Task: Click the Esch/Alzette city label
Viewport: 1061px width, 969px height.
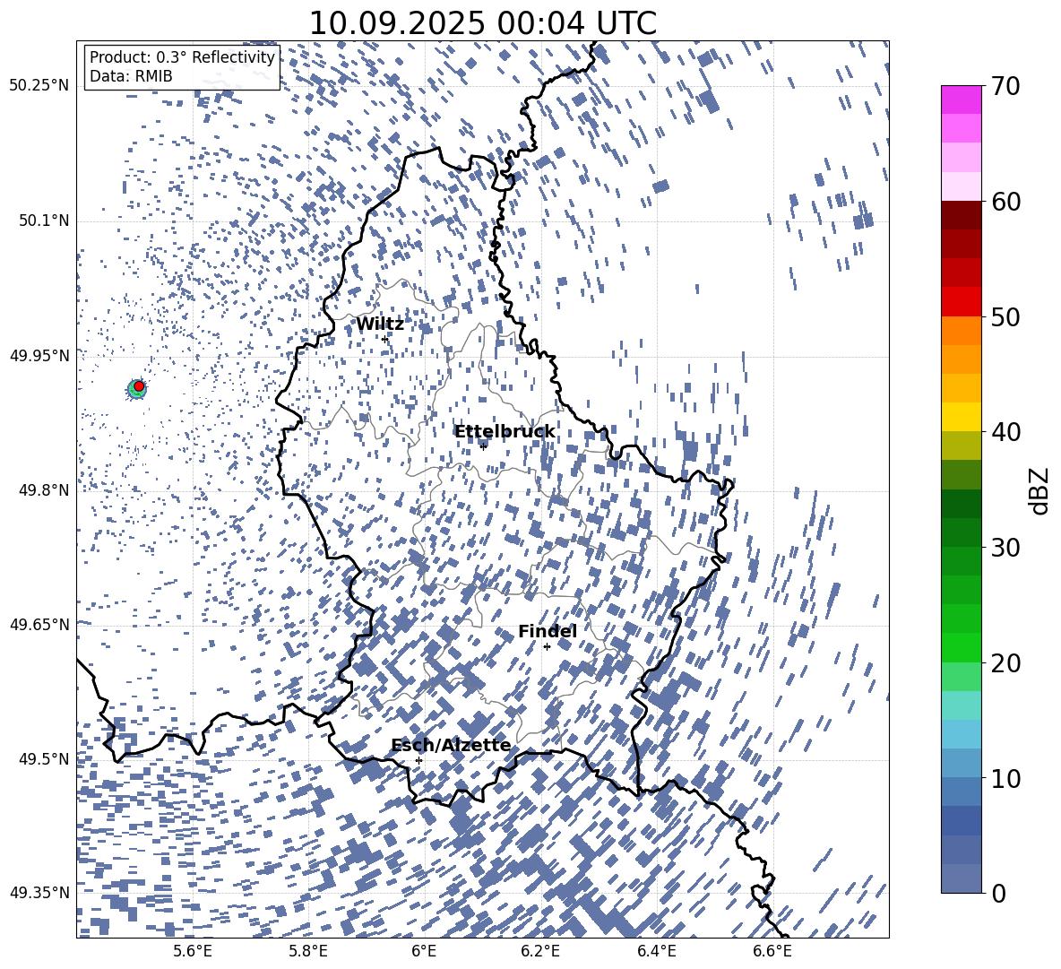Action: (x=451, y=745)
